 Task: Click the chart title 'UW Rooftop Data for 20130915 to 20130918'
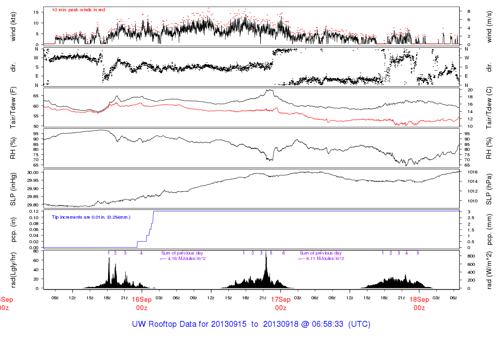pos(215,324)
